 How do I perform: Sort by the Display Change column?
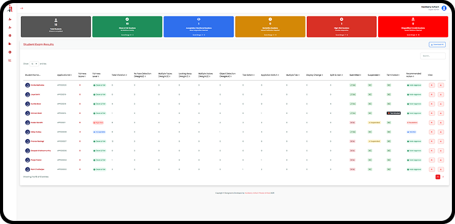pos(315,75)
